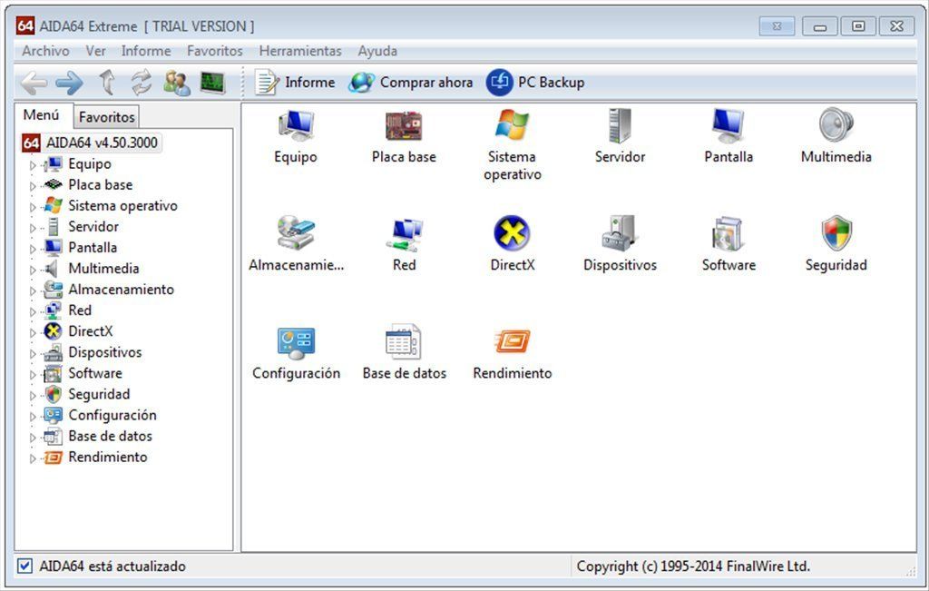Open the Placa base motherboard icon
Image resolution: width=929 pixels, height=591 pixels.
(x=404, y=126)
